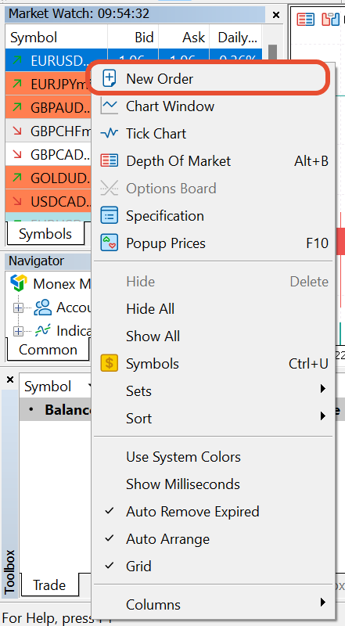
Task: Select the Tick Chart icon
Action: pyautogui.click(x=109, y=133)
